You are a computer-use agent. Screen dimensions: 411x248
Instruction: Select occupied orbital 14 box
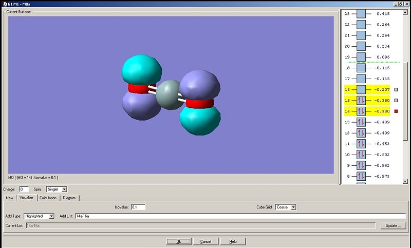[361, 111]
